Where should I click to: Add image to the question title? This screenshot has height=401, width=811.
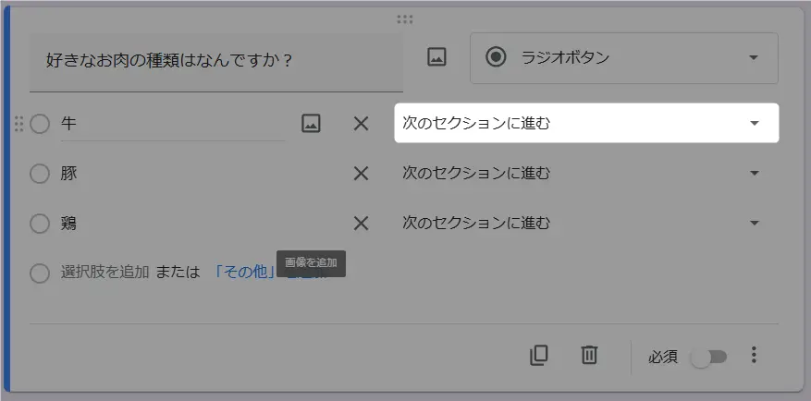click(436, 57)
